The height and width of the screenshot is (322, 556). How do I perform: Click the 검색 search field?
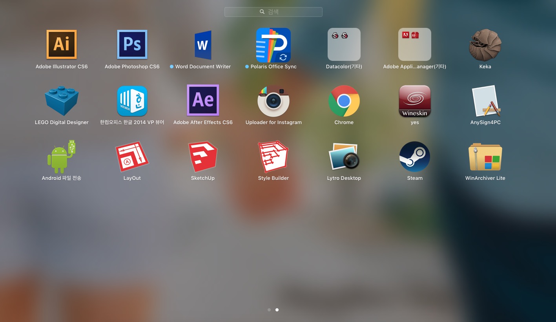273,12
